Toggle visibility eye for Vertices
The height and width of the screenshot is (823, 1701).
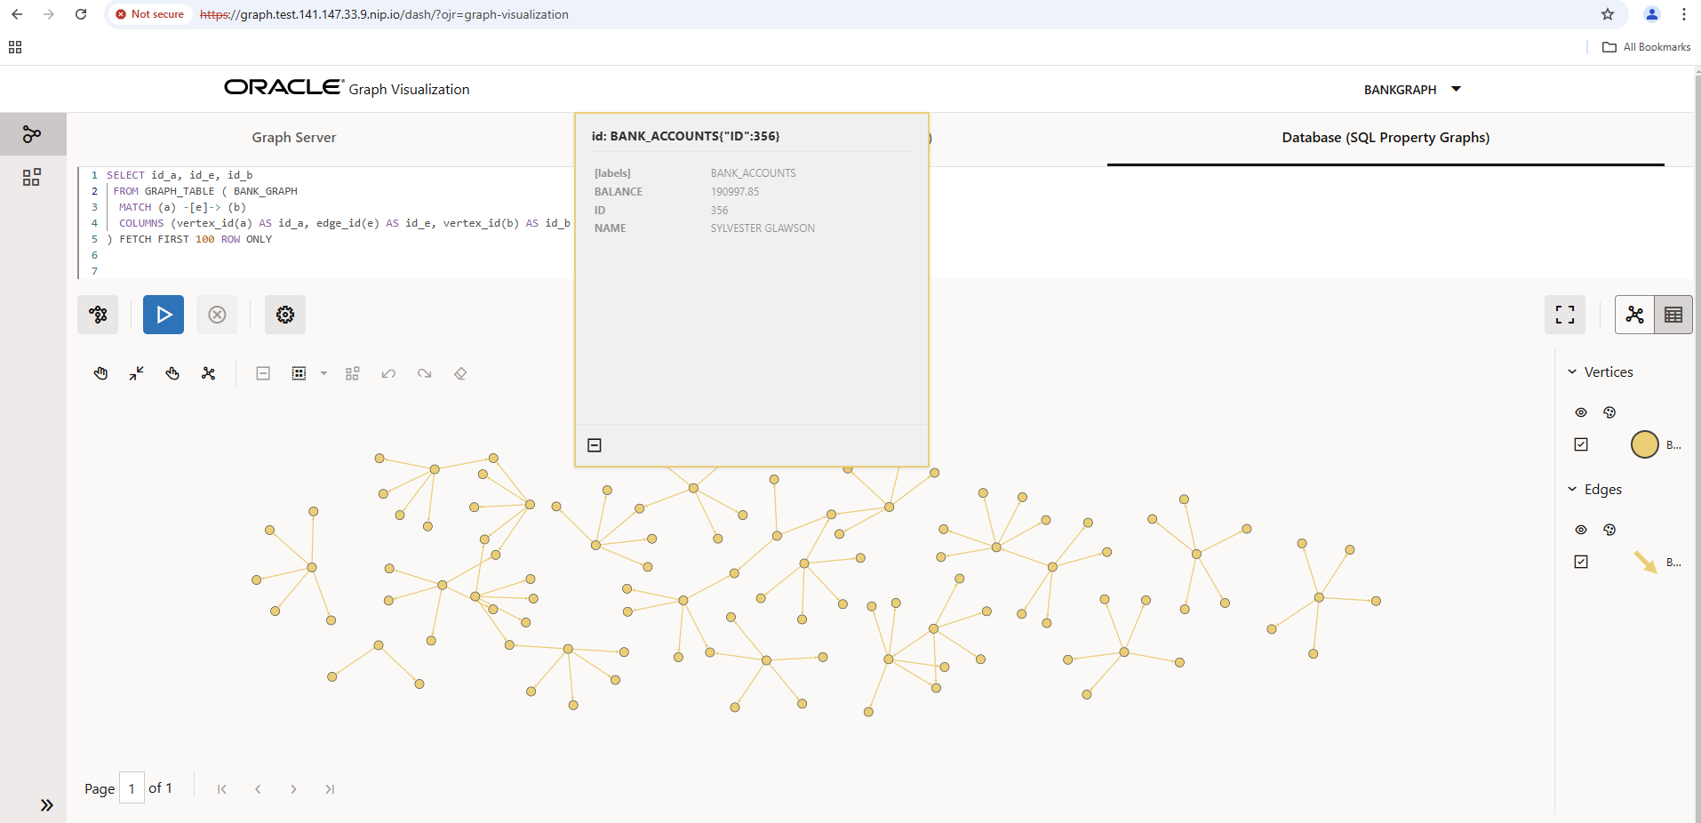coord(1581,412)
